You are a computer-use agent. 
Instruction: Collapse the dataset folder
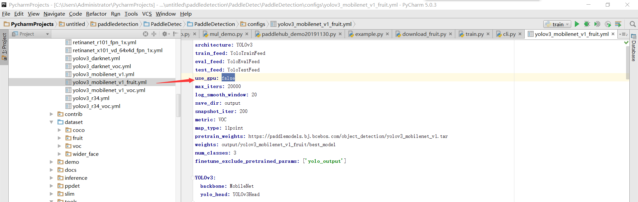(52, 122)
